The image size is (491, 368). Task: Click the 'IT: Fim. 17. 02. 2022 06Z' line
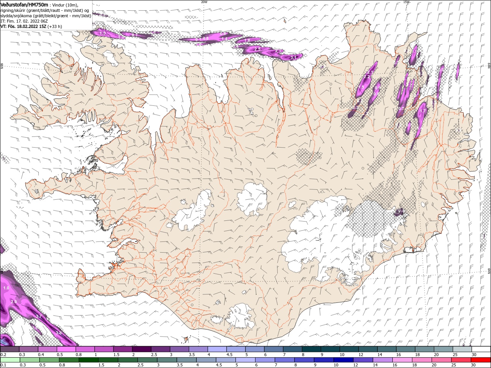coord(23,21)
